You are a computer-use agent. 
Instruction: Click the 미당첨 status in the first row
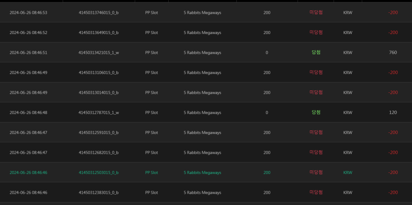(x=316, y=12)
